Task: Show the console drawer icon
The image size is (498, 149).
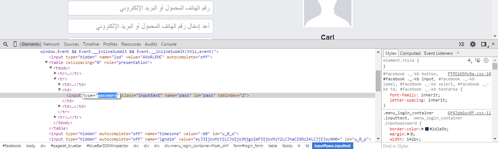Action: coord(462,44)
